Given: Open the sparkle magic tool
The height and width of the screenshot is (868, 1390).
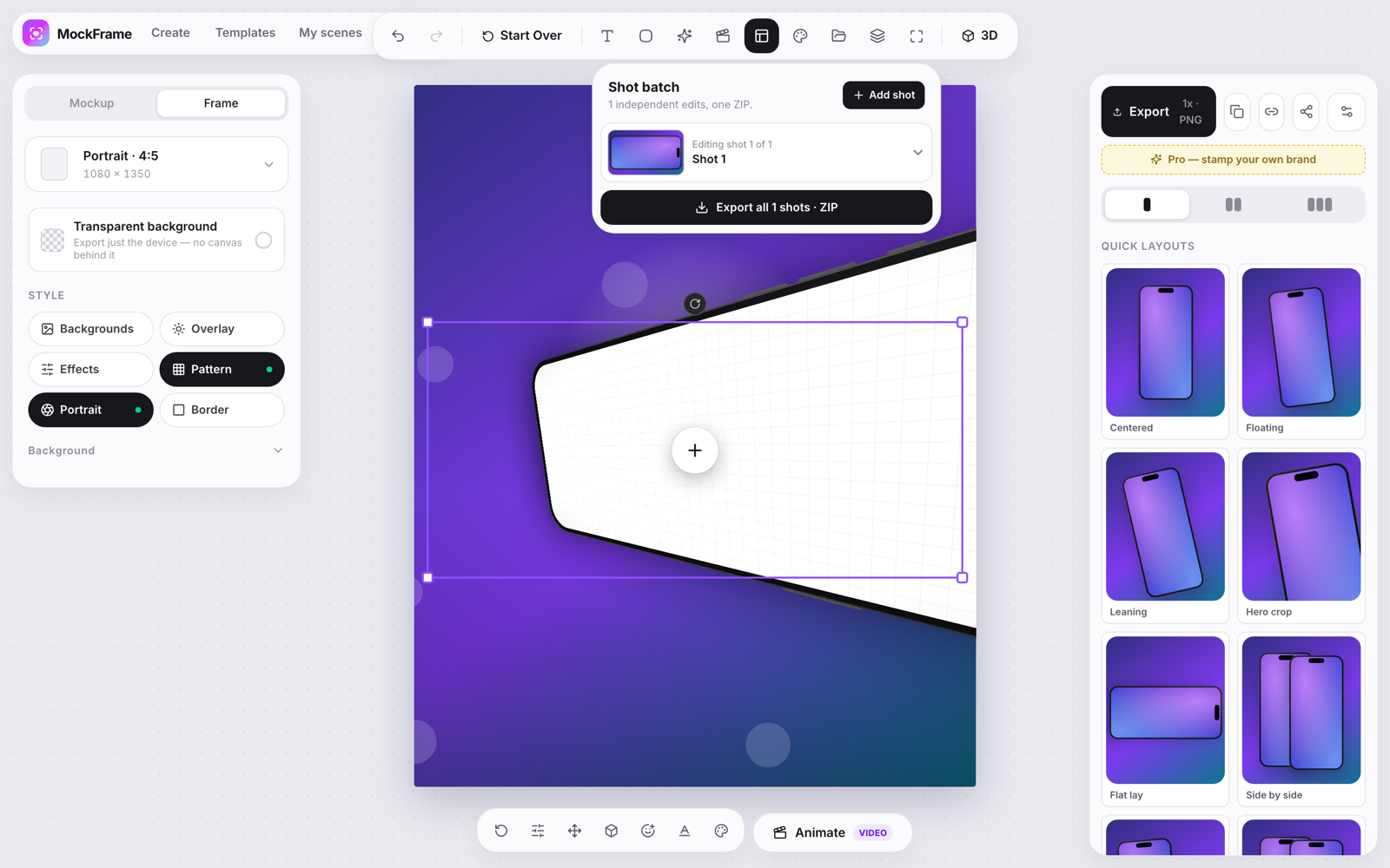Looking at the screenshot, I should [x=685, y=36].
